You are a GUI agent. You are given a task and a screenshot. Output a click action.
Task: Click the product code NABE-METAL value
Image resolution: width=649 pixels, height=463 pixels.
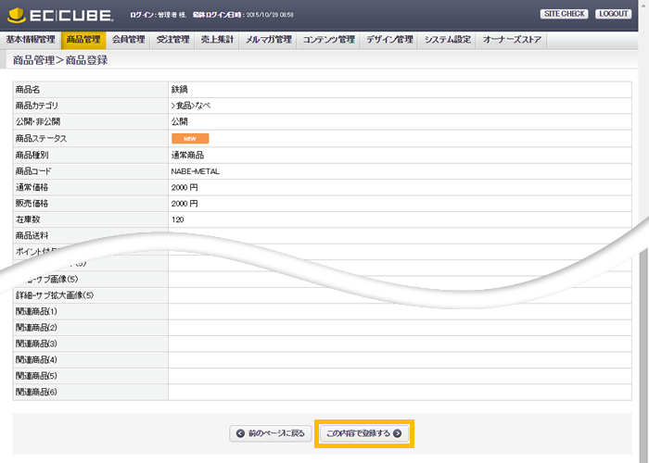coord(195,170)
